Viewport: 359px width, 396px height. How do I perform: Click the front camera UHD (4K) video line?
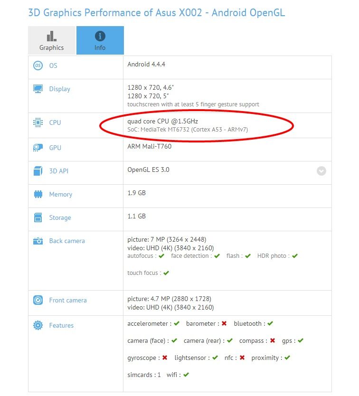170,307
